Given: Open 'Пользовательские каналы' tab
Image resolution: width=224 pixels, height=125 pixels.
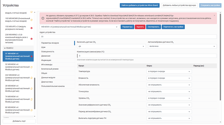Looking at the screenshot, I should tap(57, 86).
